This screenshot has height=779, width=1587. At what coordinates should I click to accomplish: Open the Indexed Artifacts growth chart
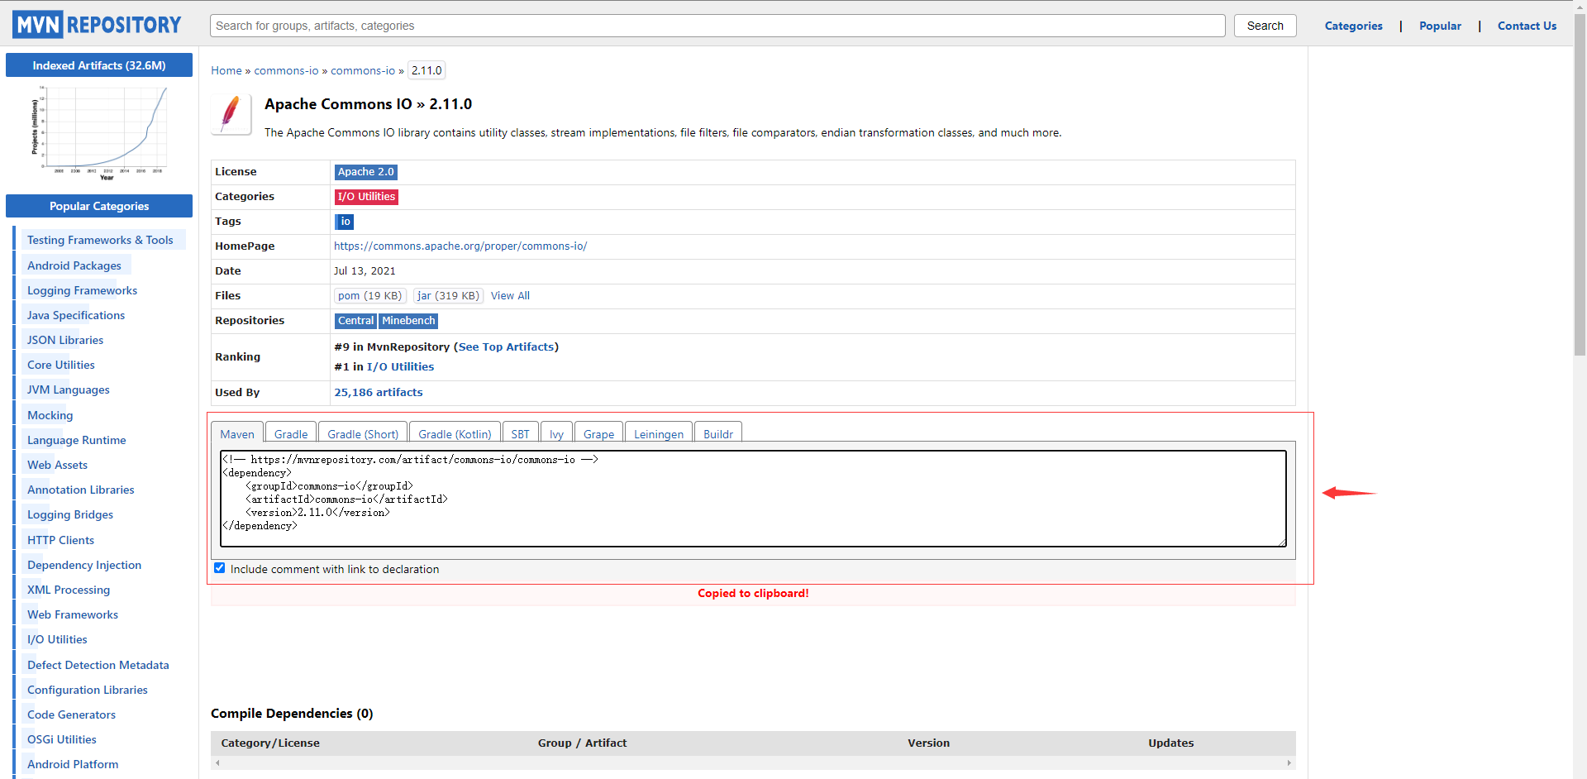[x=99, y=132]
